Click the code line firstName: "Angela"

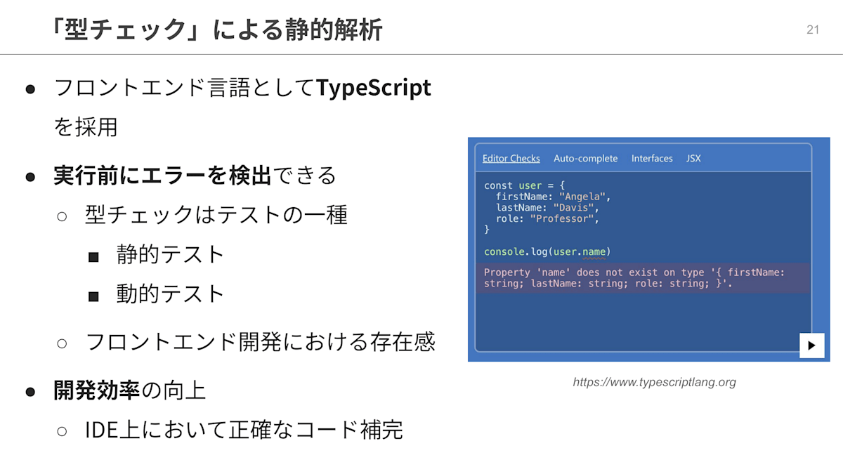pos(554,197)
